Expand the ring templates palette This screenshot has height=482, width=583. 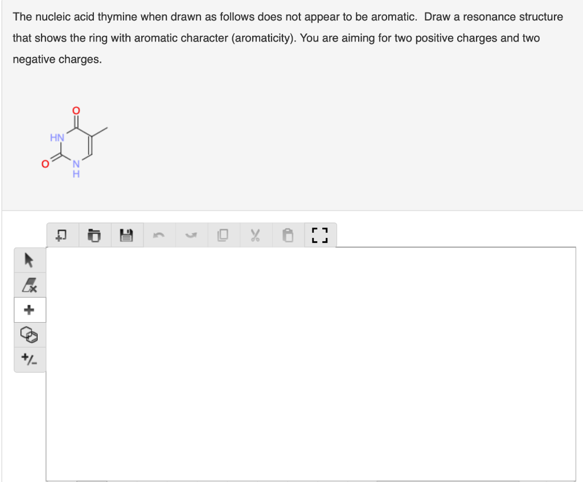point(30,335)
